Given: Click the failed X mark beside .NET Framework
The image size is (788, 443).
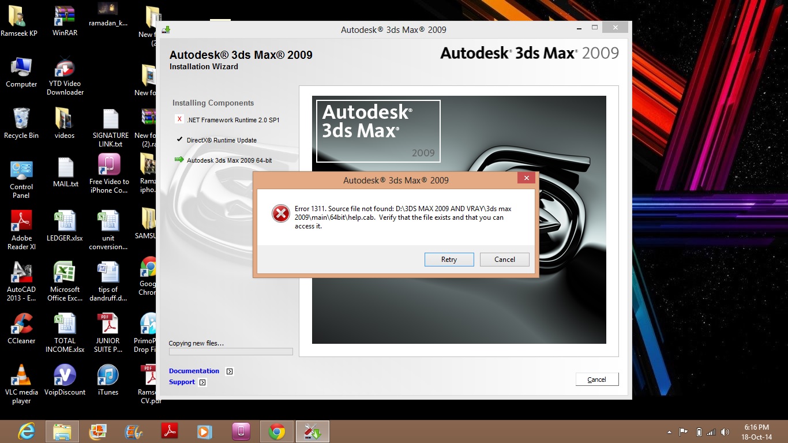Looking at the screenshot, I should click(x=179, y=119).
